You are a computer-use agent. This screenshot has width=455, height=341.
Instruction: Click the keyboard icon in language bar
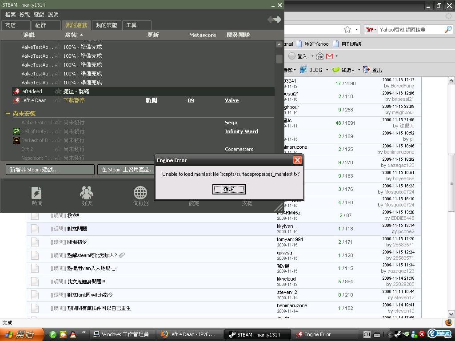[377, 334]
